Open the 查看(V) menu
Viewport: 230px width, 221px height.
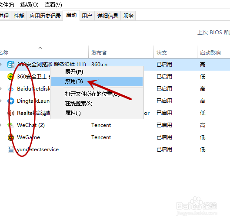[x=53, y=5]
